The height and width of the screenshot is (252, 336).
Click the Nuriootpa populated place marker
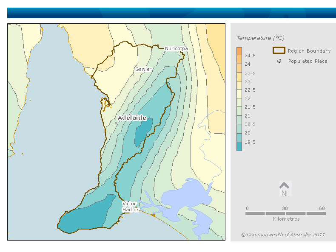(163, 53)
